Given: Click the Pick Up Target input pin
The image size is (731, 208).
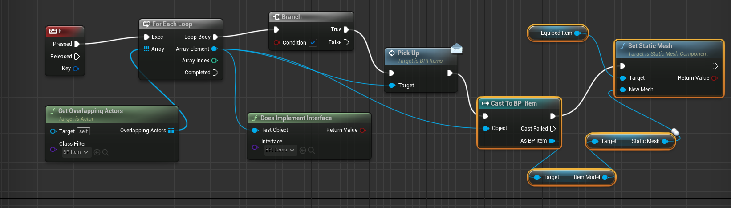Looking at the screenshot, I should 392,86.
